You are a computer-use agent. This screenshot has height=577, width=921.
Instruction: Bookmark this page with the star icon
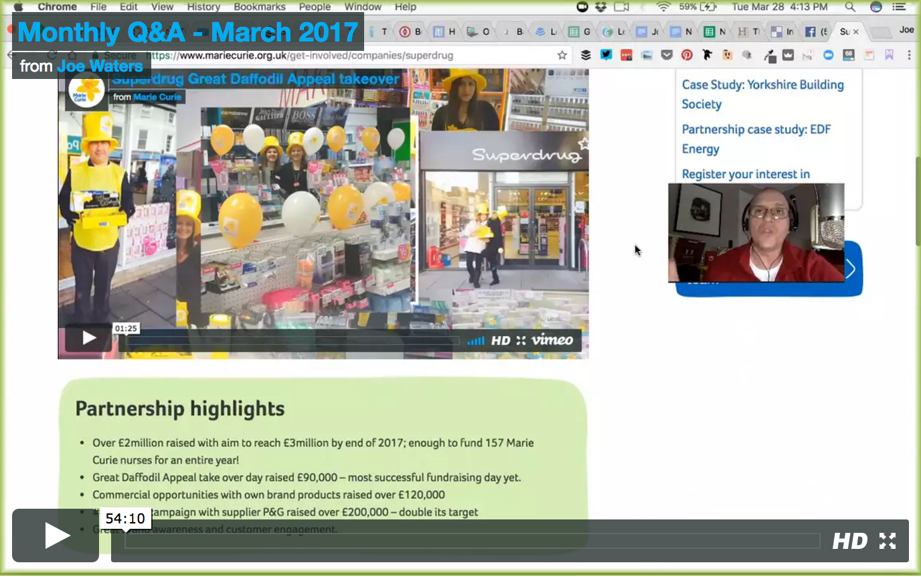(562, 55)
